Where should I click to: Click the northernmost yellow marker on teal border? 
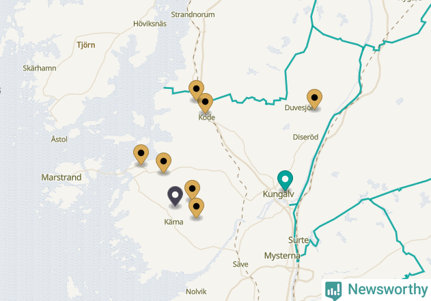click(x=196, y=90)
